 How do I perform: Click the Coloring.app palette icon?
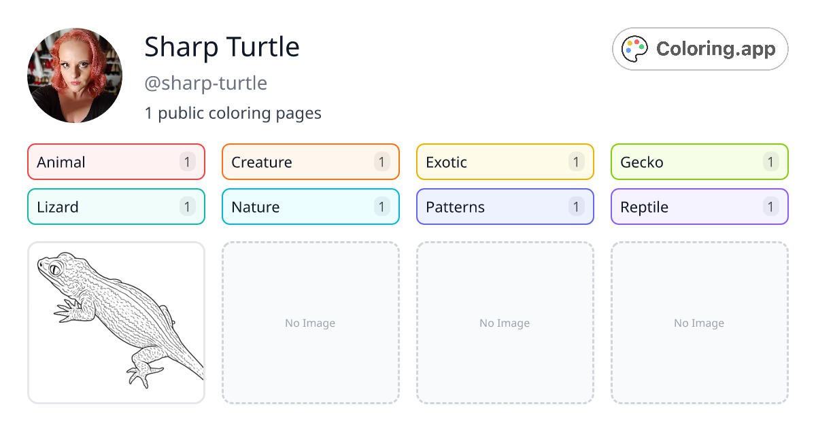click(x=635, y=48)
